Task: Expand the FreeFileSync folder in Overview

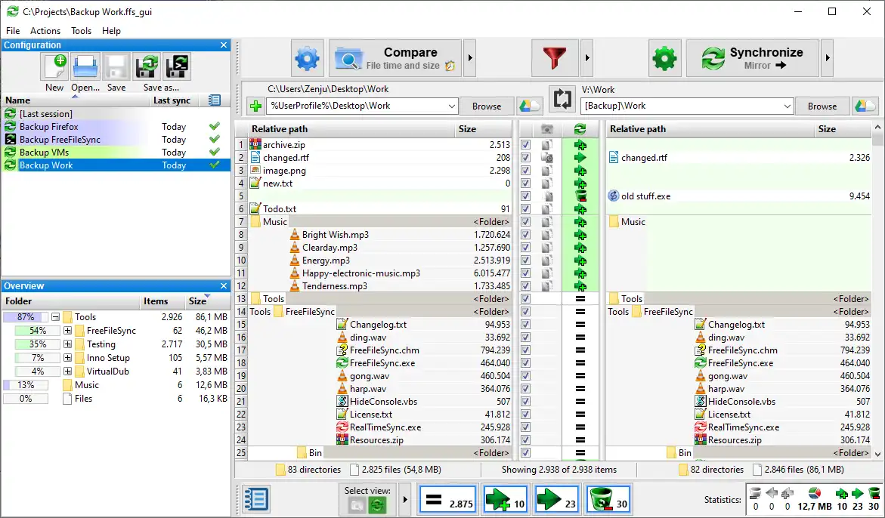Action: 68,331
